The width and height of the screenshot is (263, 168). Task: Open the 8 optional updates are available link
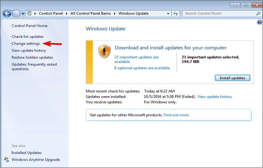142,68
